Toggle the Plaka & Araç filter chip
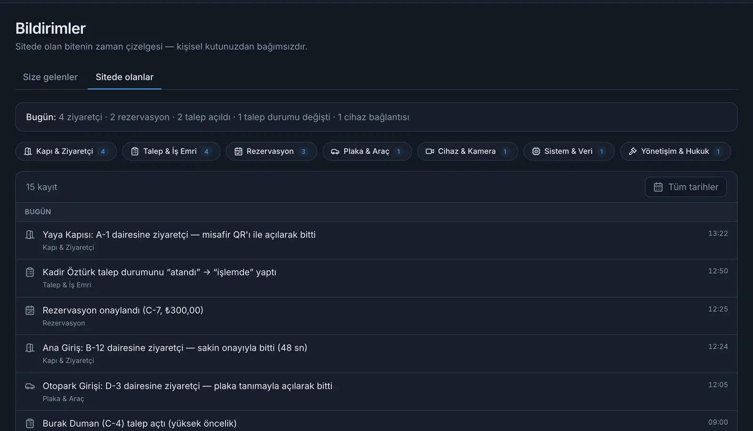This screenshot has height=431, width=753. point(367,152)
